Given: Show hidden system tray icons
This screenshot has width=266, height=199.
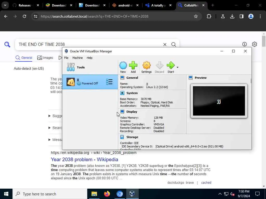Looking at the screenshot, I should 220,194.
